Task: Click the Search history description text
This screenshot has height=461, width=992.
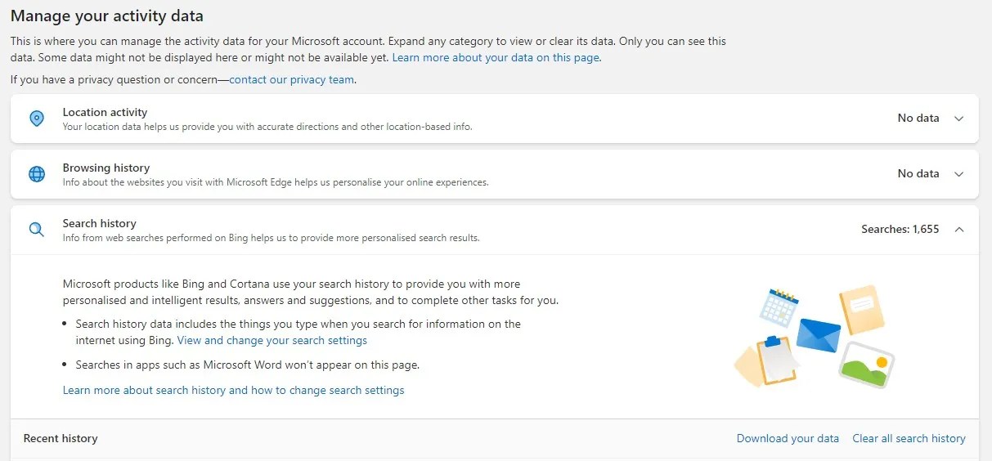Action: tap(271, 238)
